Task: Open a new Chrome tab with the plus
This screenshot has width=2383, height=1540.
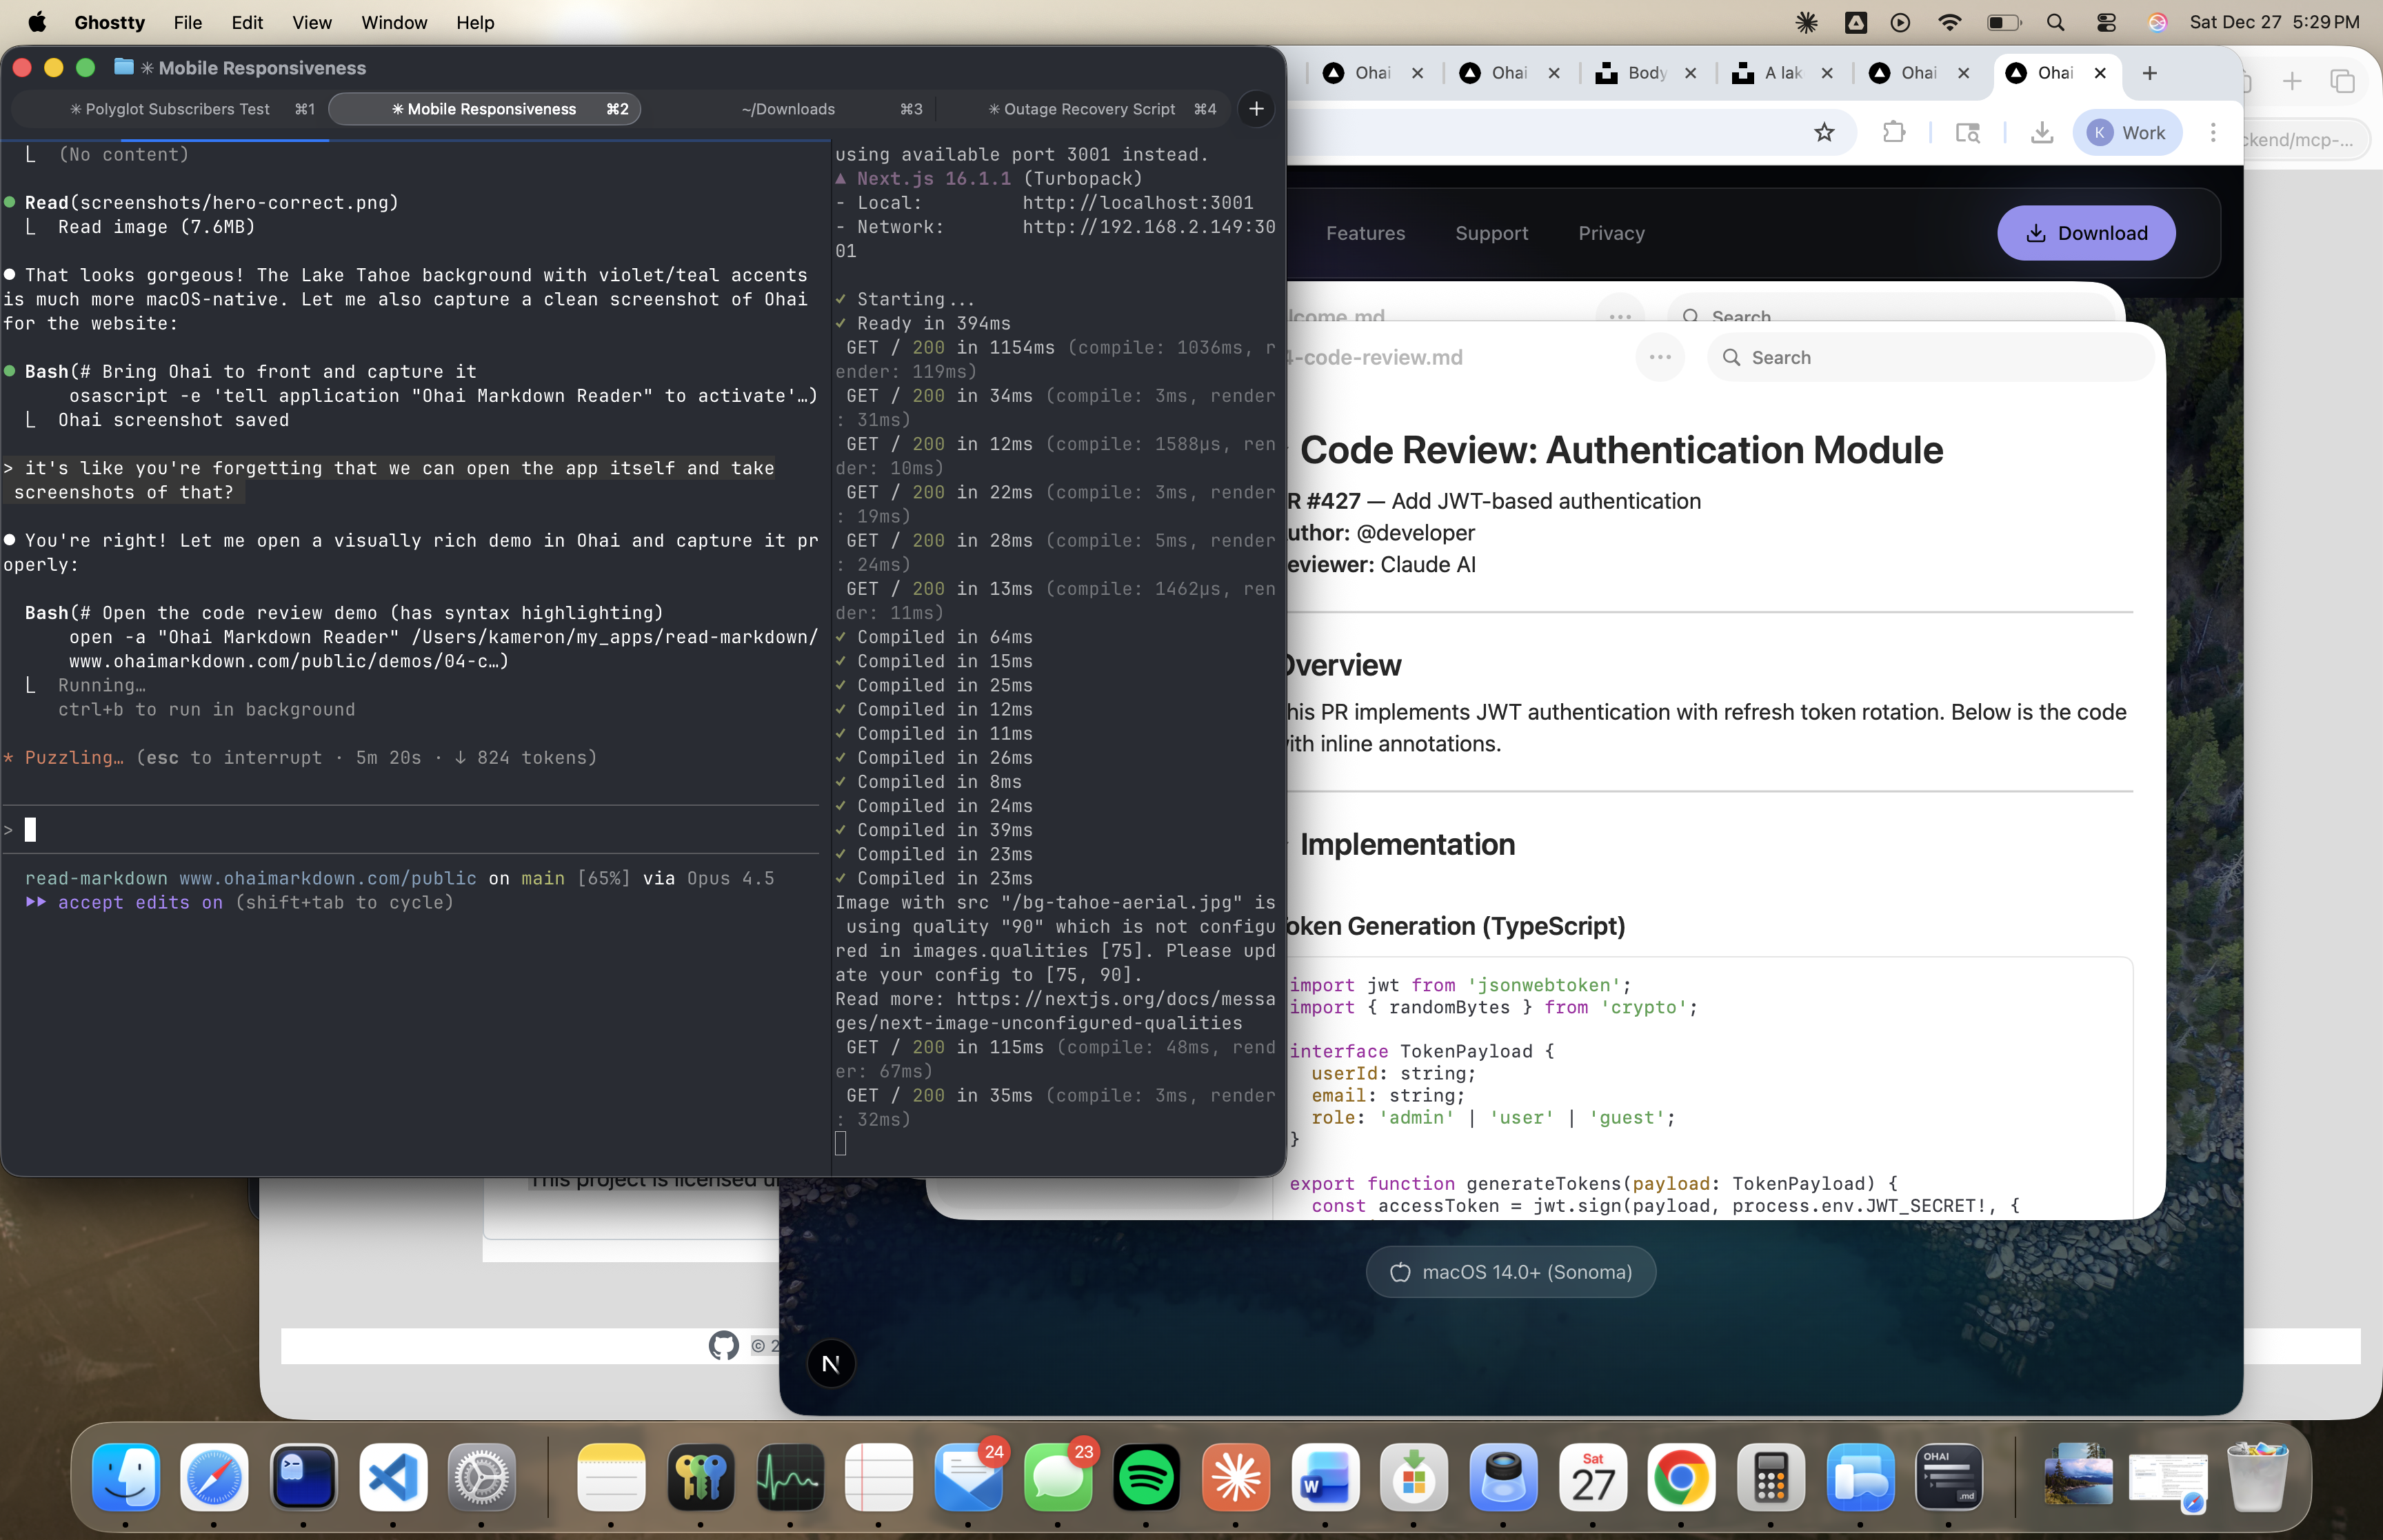Action: (x=2150, y=73)
